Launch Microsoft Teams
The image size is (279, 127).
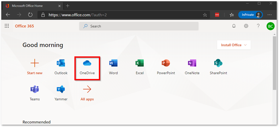(x=35, y=93)
